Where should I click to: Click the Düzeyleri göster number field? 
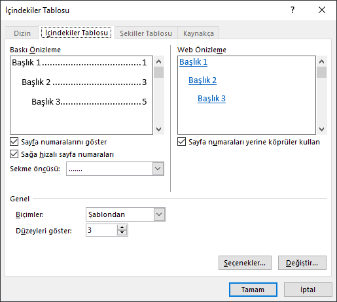pyautogui.click(x=101, y=230)
